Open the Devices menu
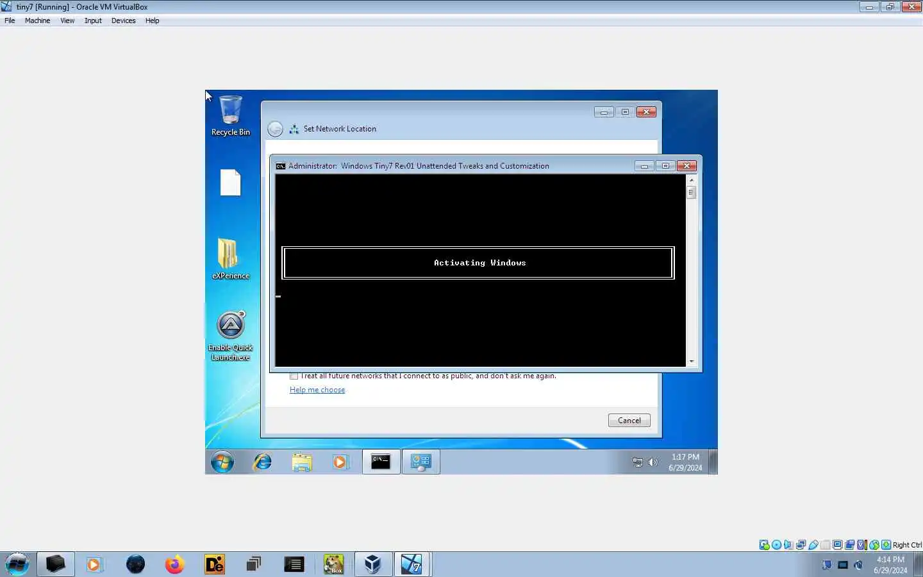The image size is (923, 577). pos(123,21)
